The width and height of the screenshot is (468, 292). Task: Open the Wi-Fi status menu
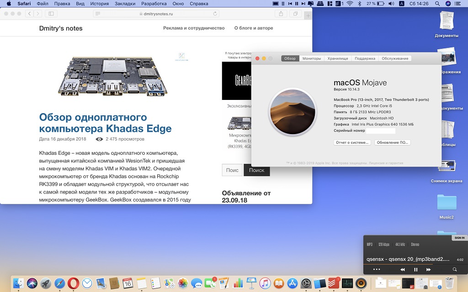pos(350,4)
